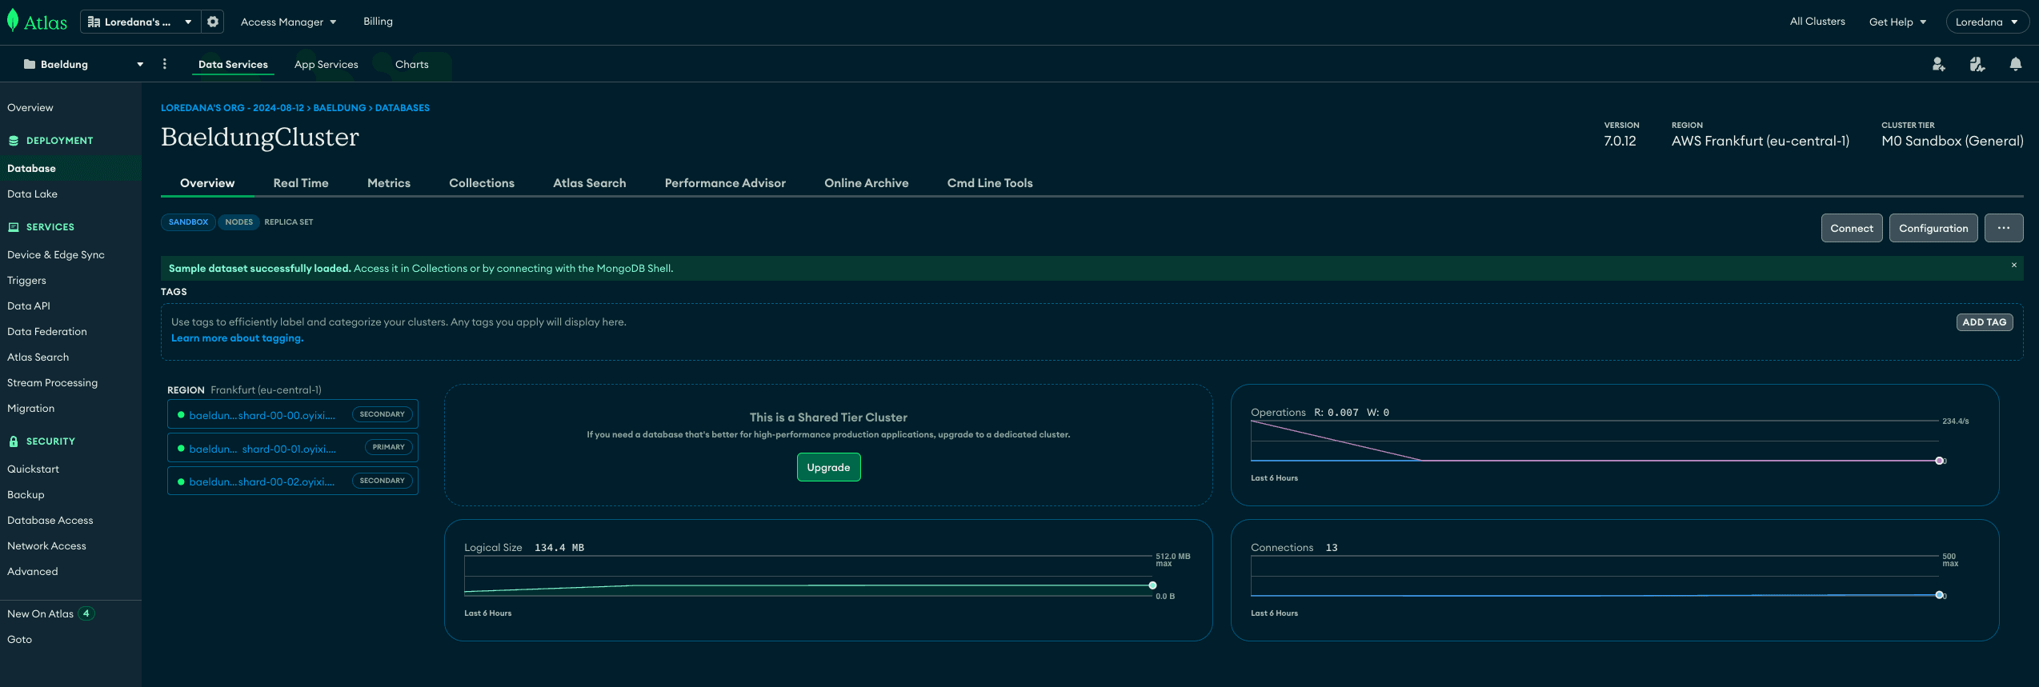This screenshot has width=2039, height=687.
Task: Click the New On Atlas badge 4
Action: pyautogui.click(x=86, y=613)
